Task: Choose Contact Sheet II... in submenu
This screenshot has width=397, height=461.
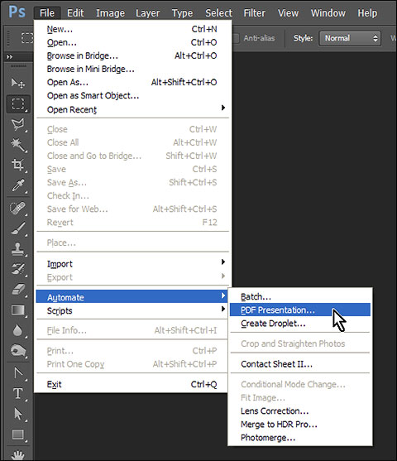Action: [x=300, y=364]
